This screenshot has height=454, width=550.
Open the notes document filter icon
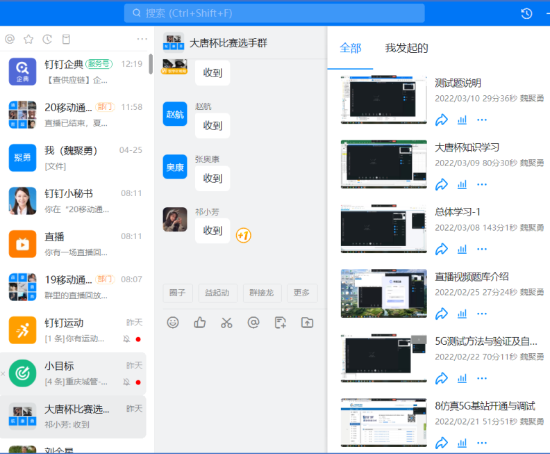(x=66, y=39)
